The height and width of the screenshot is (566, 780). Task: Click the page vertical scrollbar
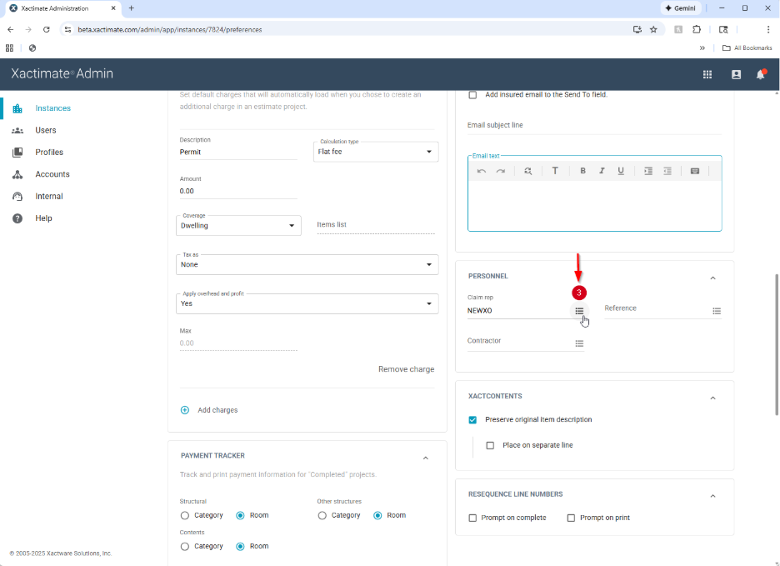click(x=777, y=344)
